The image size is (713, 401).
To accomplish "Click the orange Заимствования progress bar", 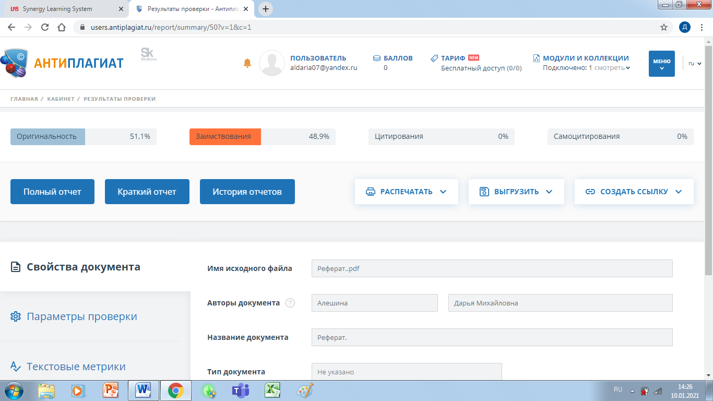I will coord(224,136).
